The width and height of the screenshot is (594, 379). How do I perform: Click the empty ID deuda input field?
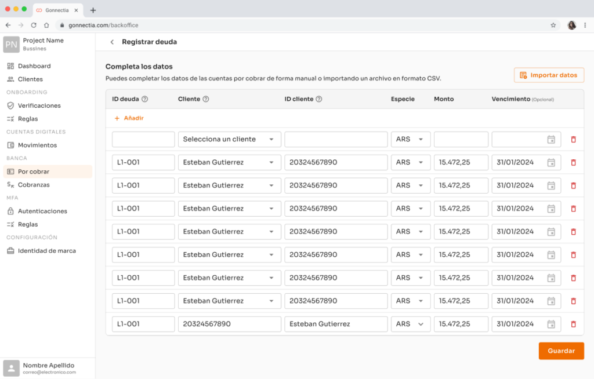click(x=143, y=139)
